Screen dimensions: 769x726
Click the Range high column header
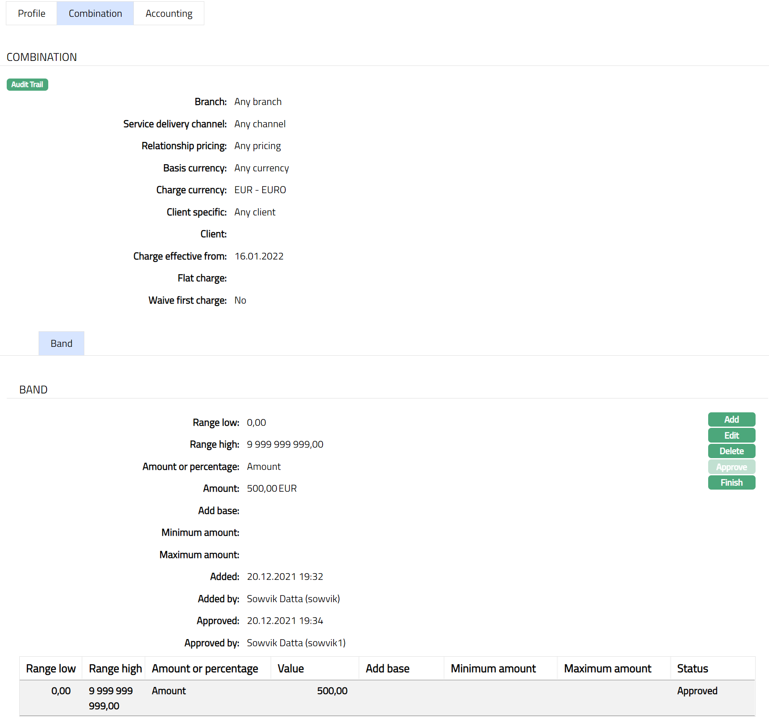click(115, 668)
